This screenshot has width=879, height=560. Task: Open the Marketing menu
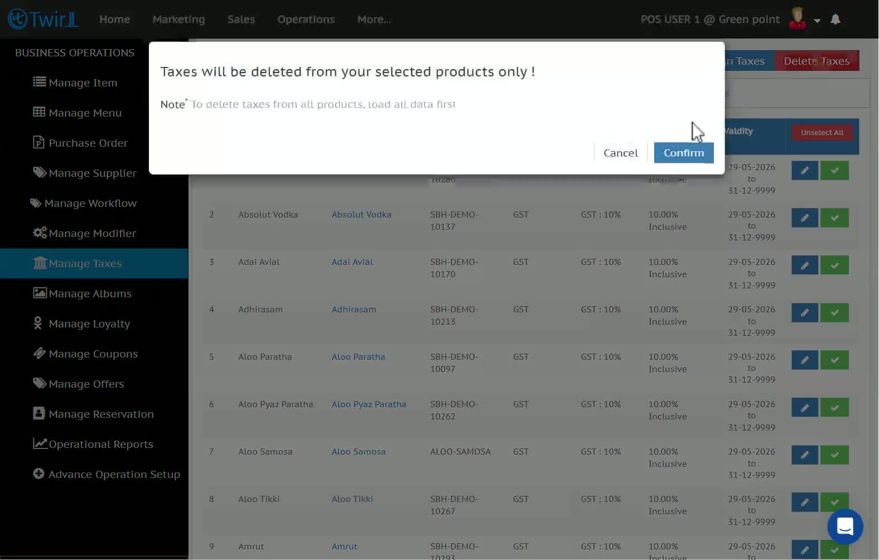click(178, 20)
